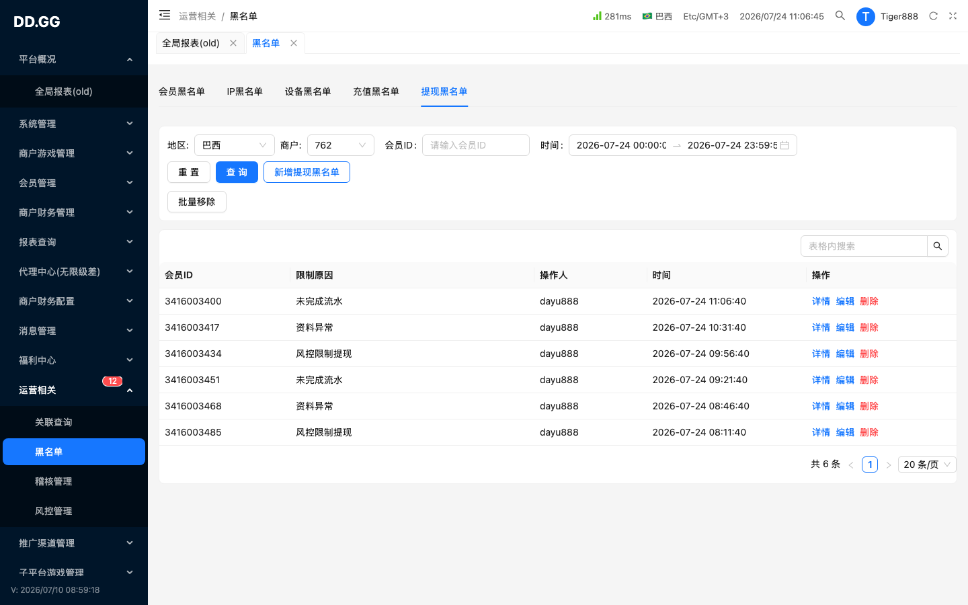
Task: Open 稽核管理 in the sidebar
Action: tap(74, 481)
